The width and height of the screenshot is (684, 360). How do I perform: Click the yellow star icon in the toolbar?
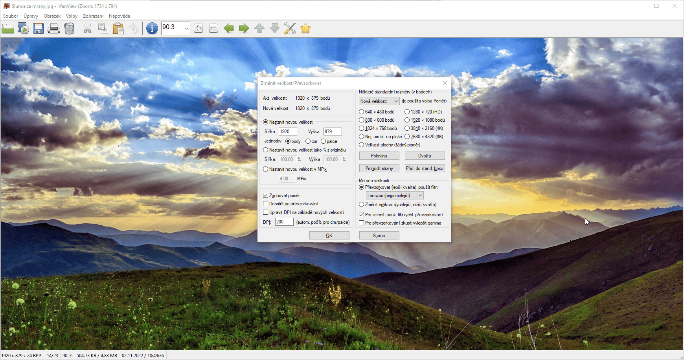point(305,29)
